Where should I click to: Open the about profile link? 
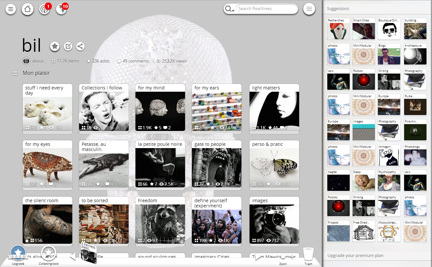click(x=38, y=61)
